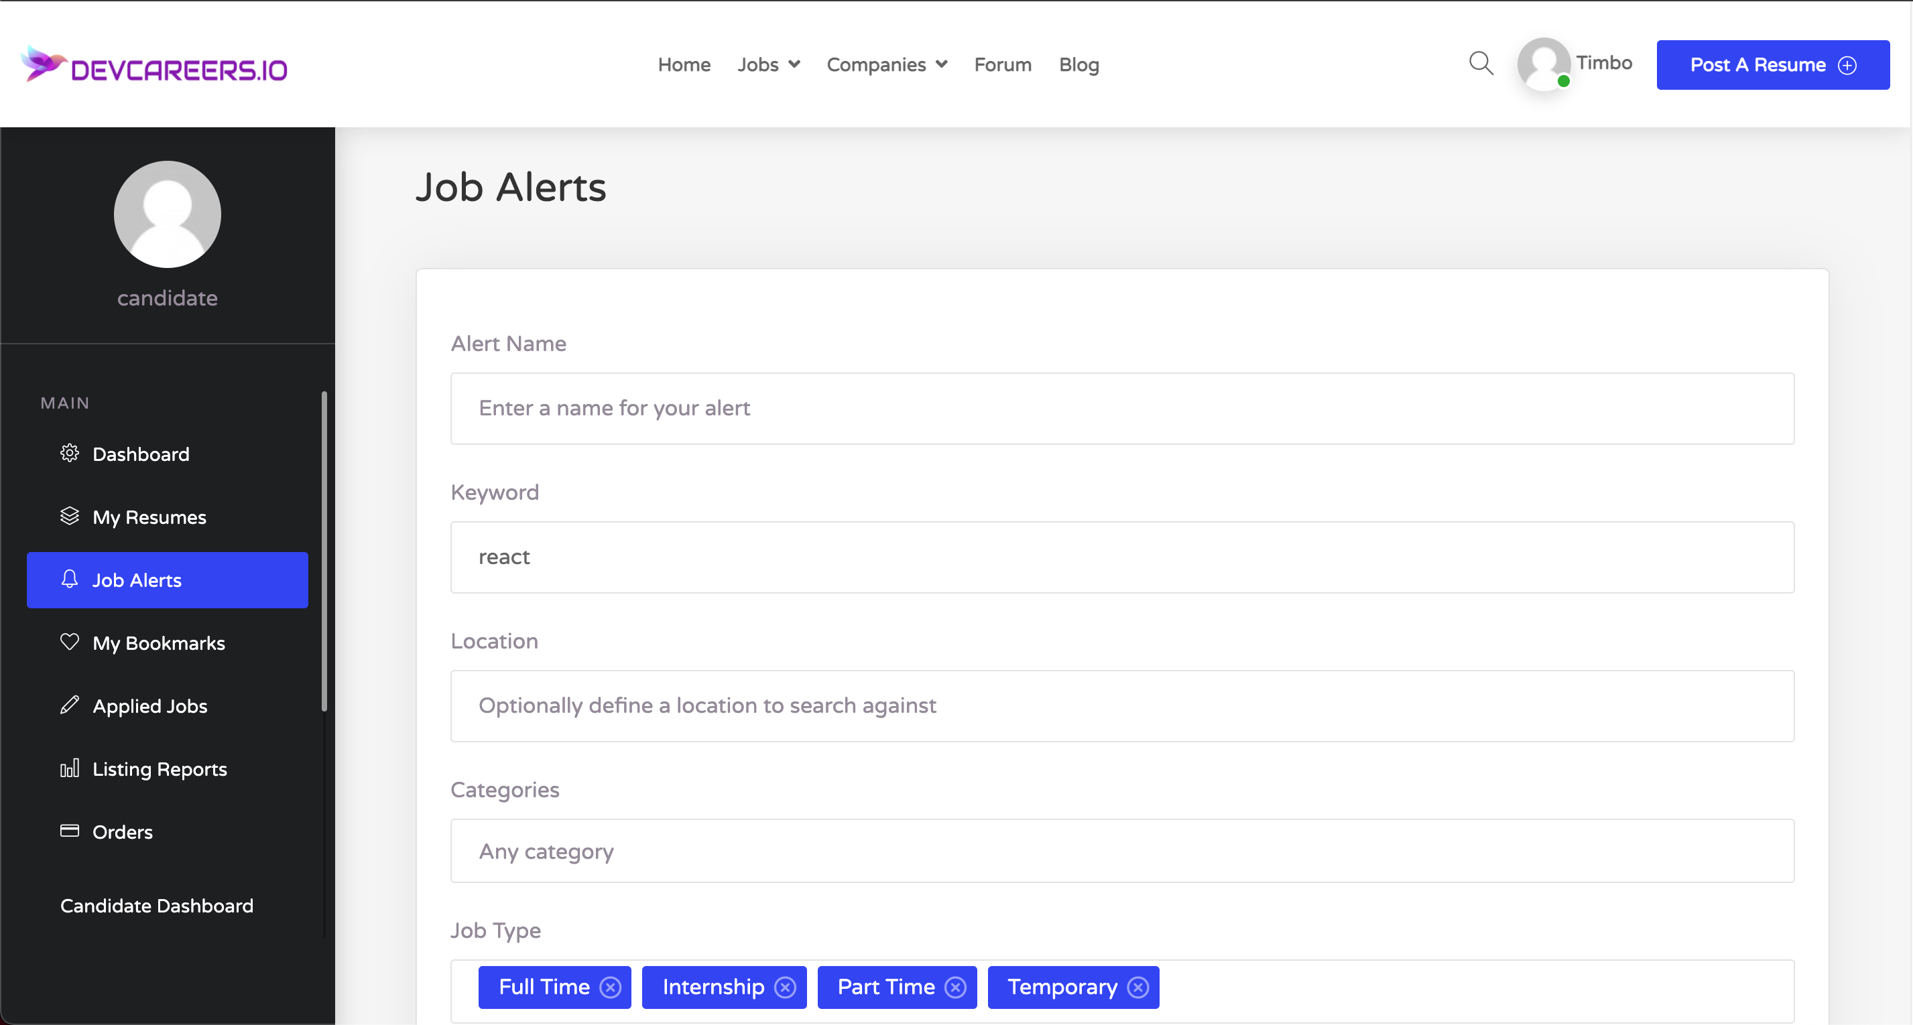Click the Dashboard gear icon

point(69,453)
